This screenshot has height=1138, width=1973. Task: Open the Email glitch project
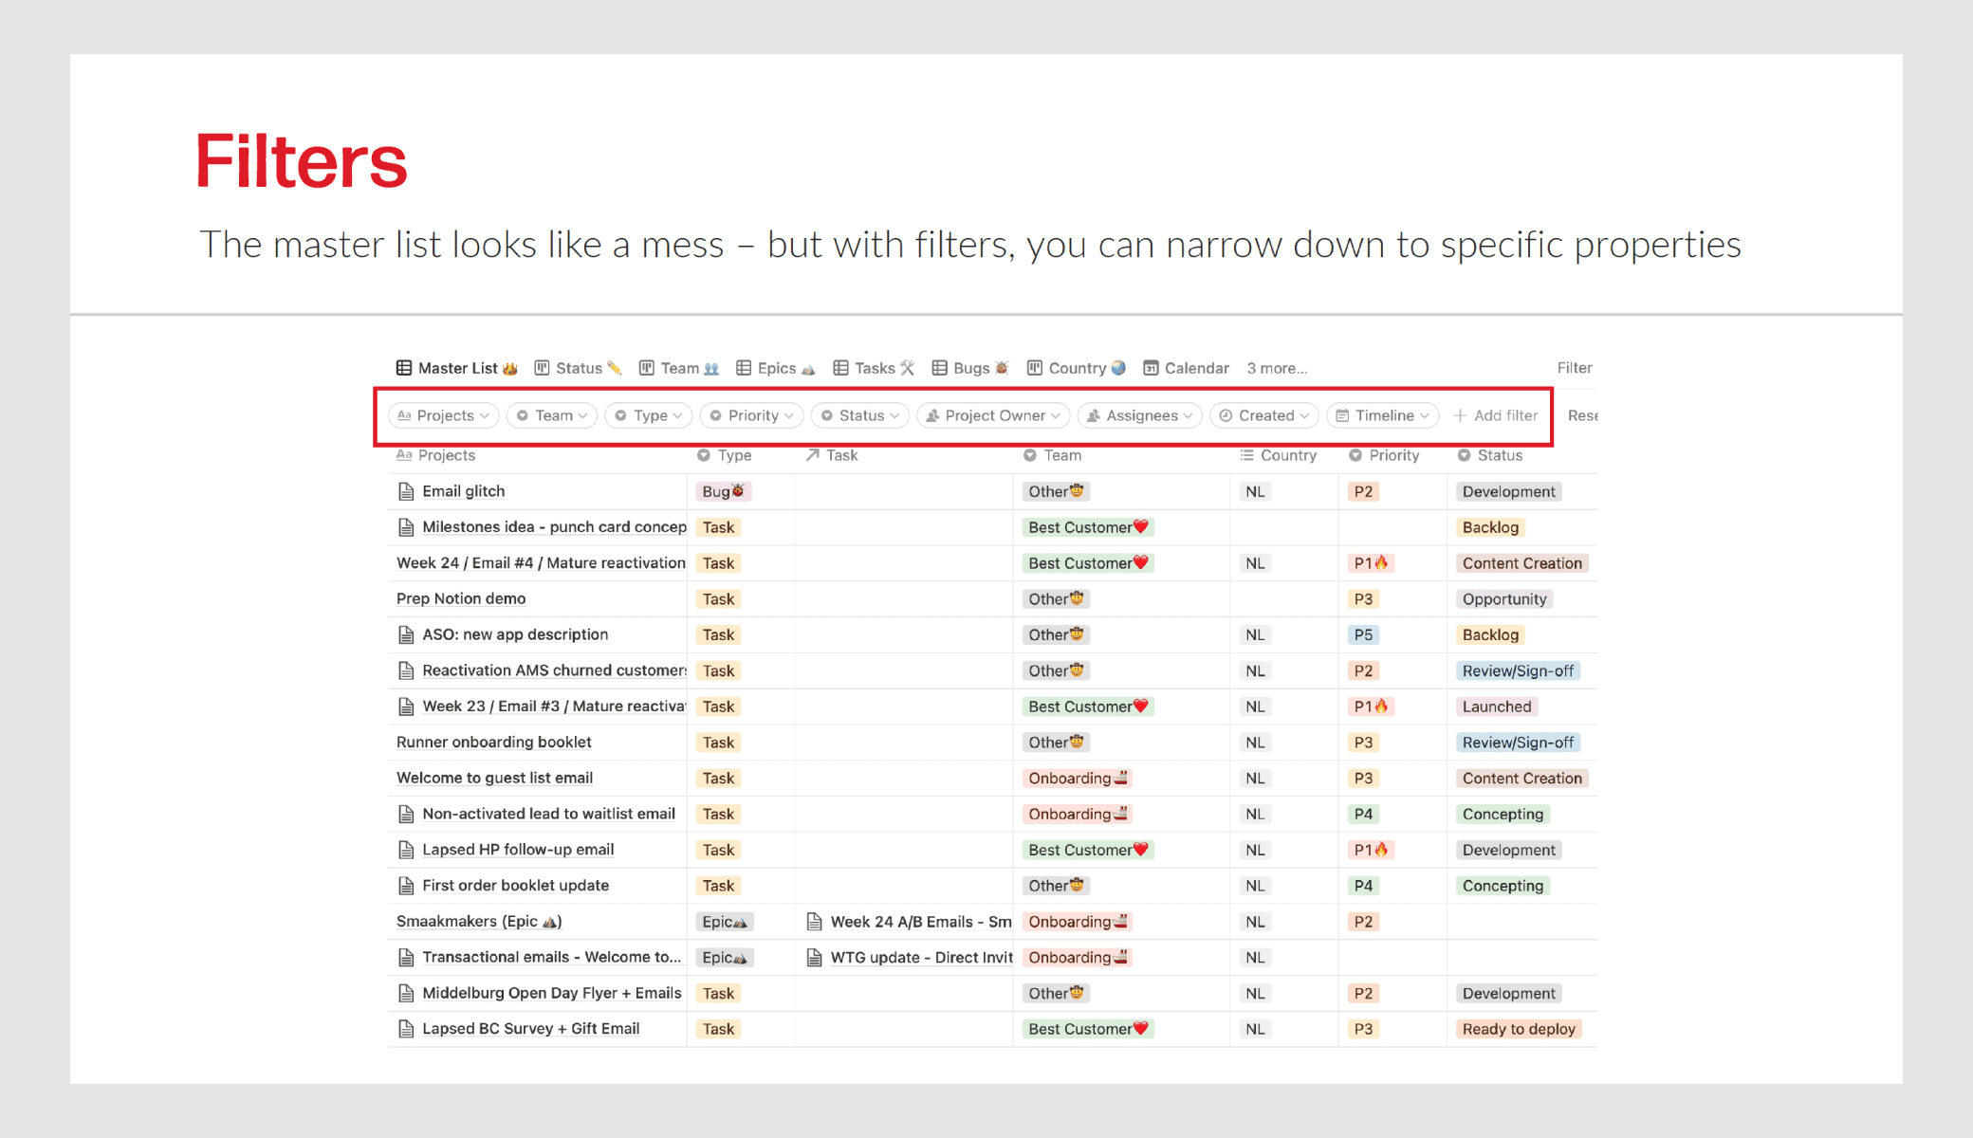click(x=464, y=491)
